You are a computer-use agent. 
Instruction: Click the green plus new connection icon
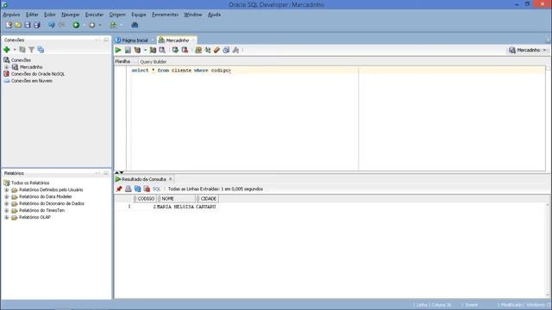click(7, 50)
